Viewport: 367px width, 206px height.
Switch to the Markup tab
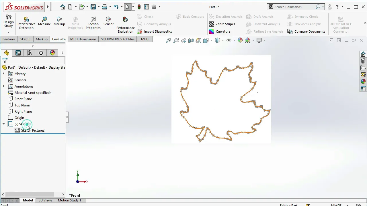[x=42, y=39]
